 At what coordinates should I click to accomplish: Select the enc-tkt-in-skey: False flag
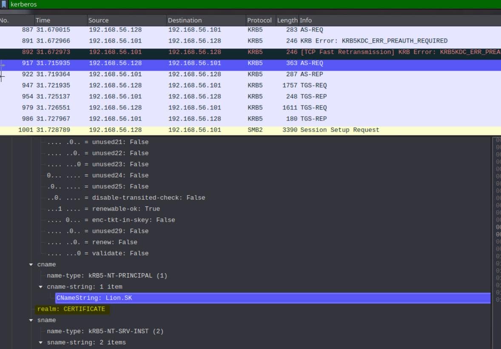tap(111, 220)
